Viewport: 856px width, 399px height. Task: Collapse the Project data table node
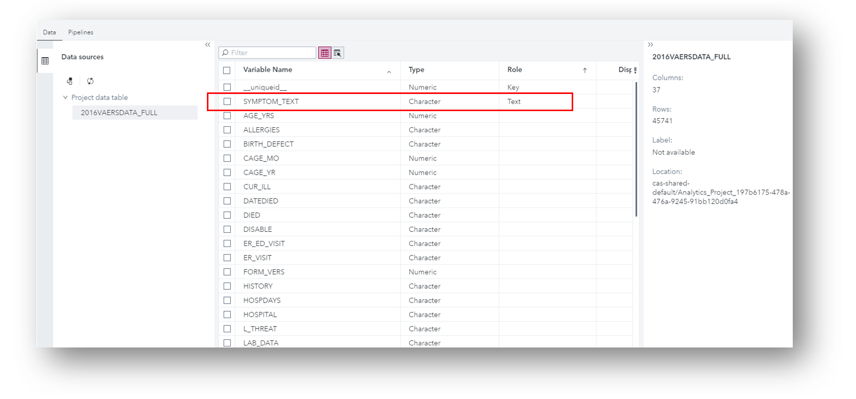(65, 97)
